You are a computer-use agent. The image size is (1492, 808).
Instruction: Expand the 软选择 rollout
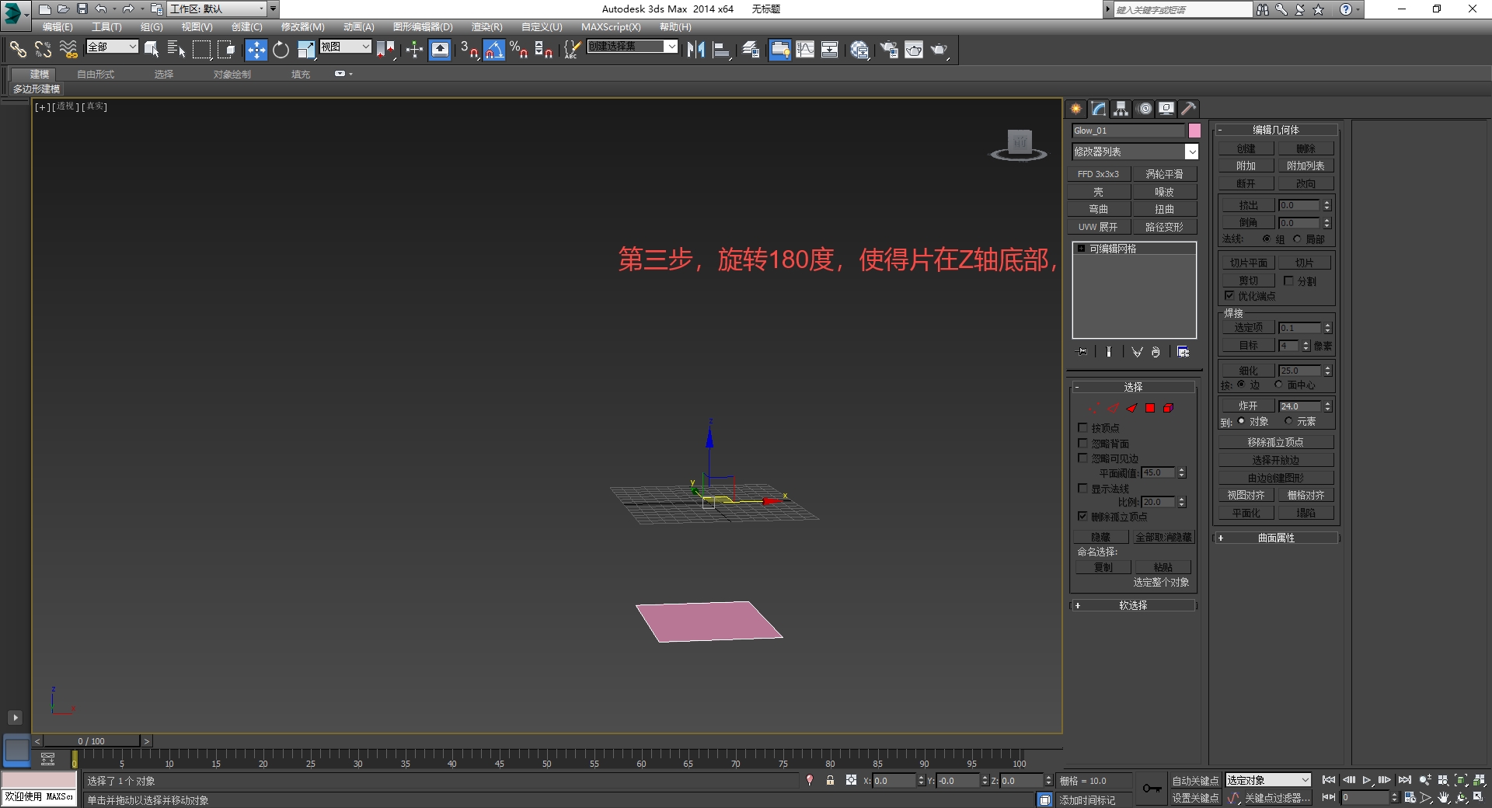1133,605
